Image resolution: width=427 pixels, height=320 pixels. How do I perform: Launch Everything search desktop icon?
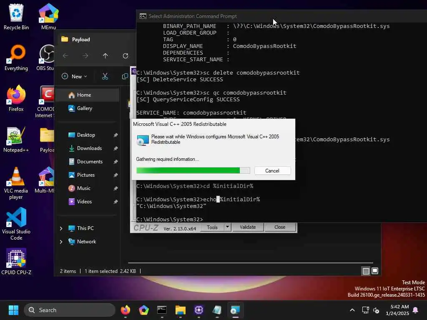pyautogui.click(x=16, y=57)
